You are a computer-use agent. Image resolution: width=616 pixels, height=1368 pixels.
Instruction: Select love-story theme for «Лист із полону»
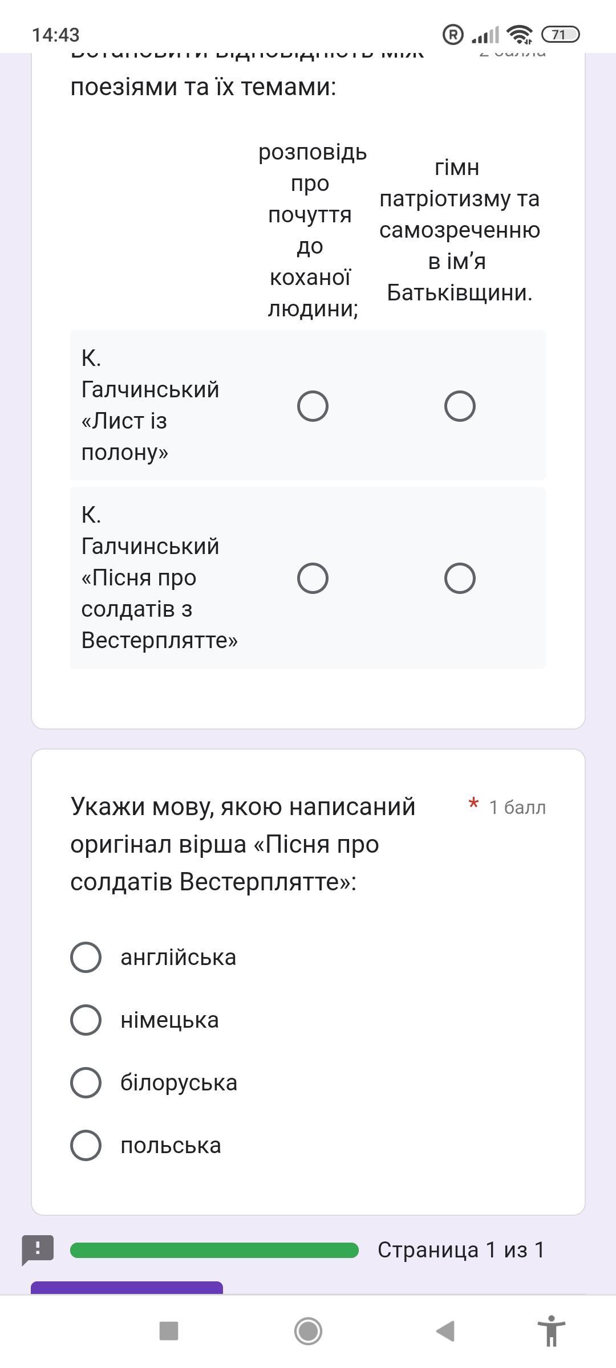point(313,406)
